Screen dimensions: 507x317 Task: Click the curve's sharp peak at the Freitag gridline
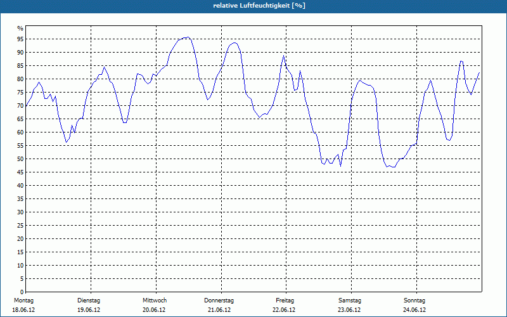(x=283, y=56)
